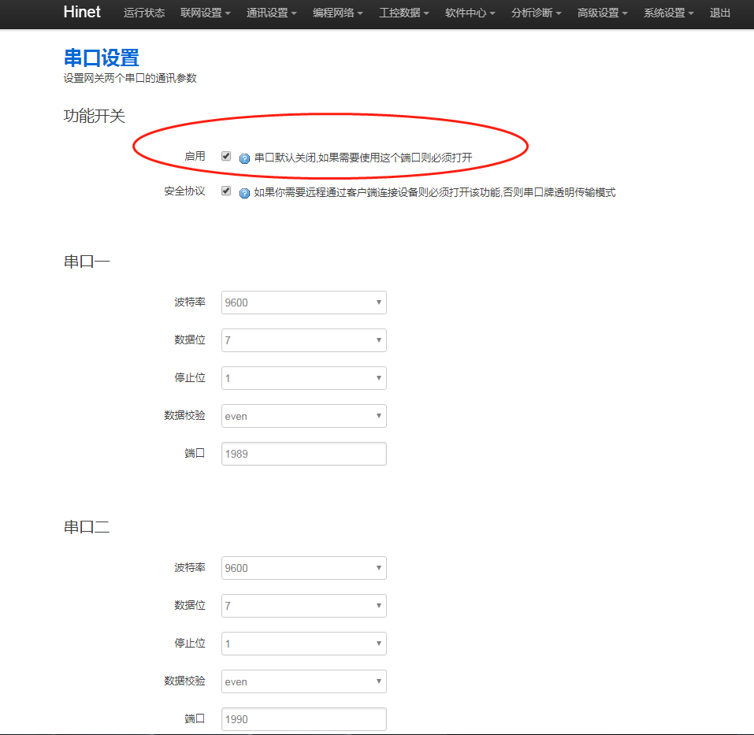Open 串口一 数据校验 dropdown

click(x=303, y=416)
